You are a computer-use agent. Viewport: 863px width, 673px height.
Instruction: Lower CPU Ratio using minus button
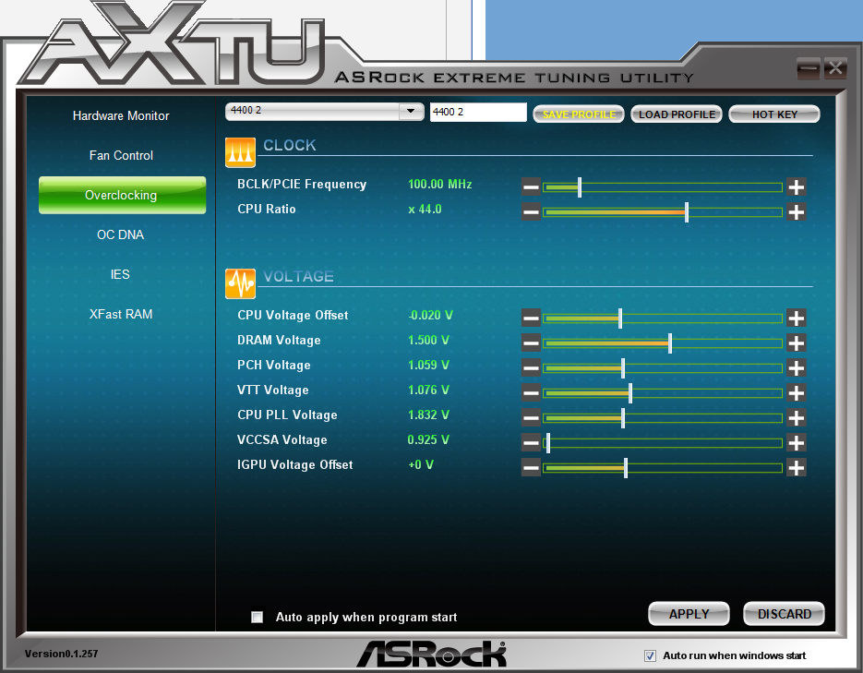(x=531, y=211)
